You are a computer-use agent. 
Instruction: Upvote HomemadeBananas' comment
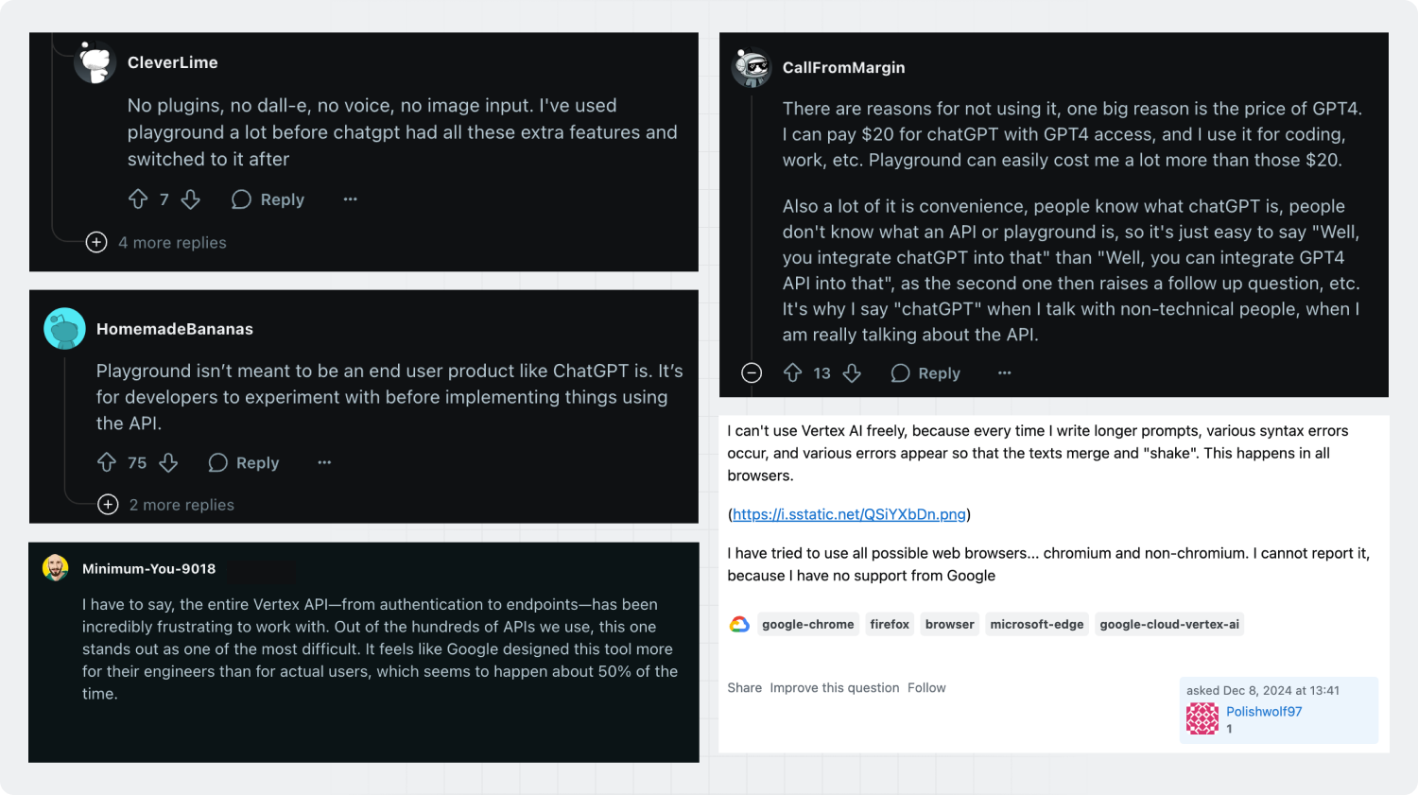click(x=107, y=462)
